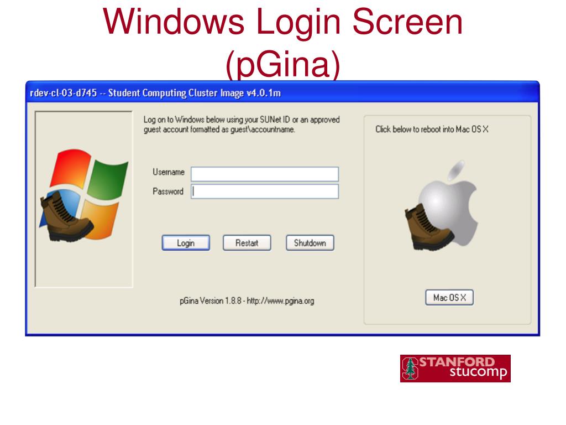Screen dimensions: 566x425
Task: Reboot using the Mac OS X button
Action: pyautogui.click(x=449, y=297)
